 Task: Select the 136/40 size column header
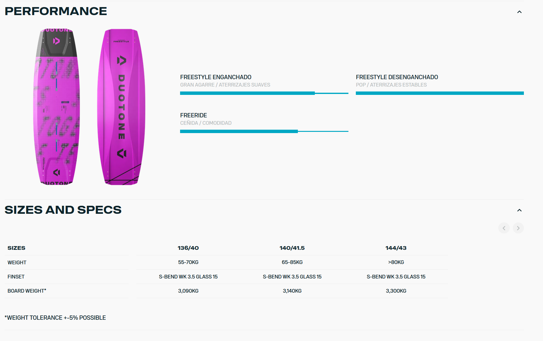click(188, 248)
